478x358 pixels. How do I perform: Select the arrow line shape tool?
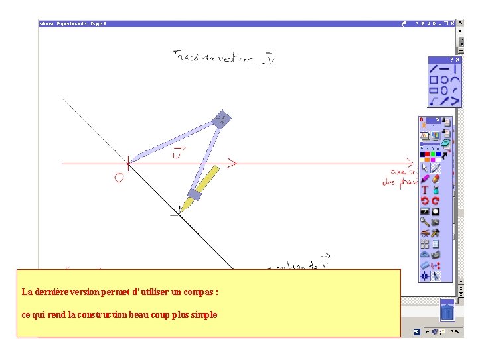(444, 101)
